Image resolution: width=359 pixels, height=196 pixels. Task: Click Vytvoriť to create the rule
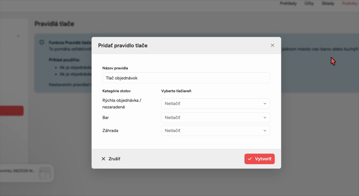click(x=259, y=159)
